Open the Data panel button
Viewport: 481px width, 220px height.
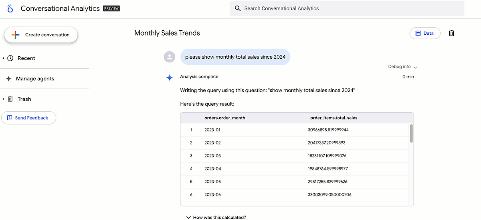point(425,34)
